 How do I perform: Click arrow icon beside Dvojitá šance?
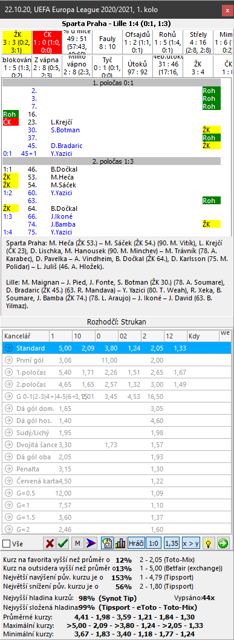[9, 445]
